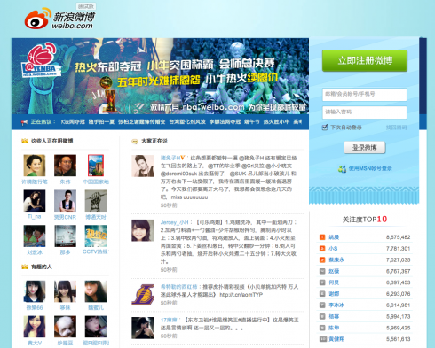The height and width of the screenshot is (348, 435).
Task: Click the 使用MSN帐号登录 link
Action: click(x=370, y=168)
